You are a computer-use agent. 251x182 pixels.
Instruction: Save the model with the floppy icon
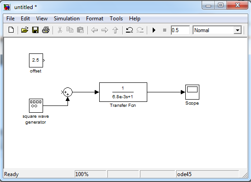pos(35,30)
